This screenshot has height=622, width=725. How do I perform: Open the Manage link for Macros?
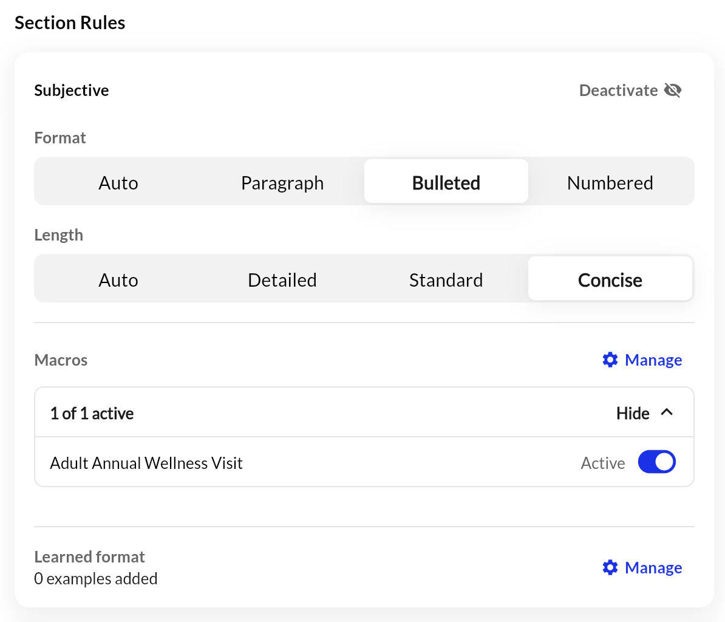click(653, 360)
